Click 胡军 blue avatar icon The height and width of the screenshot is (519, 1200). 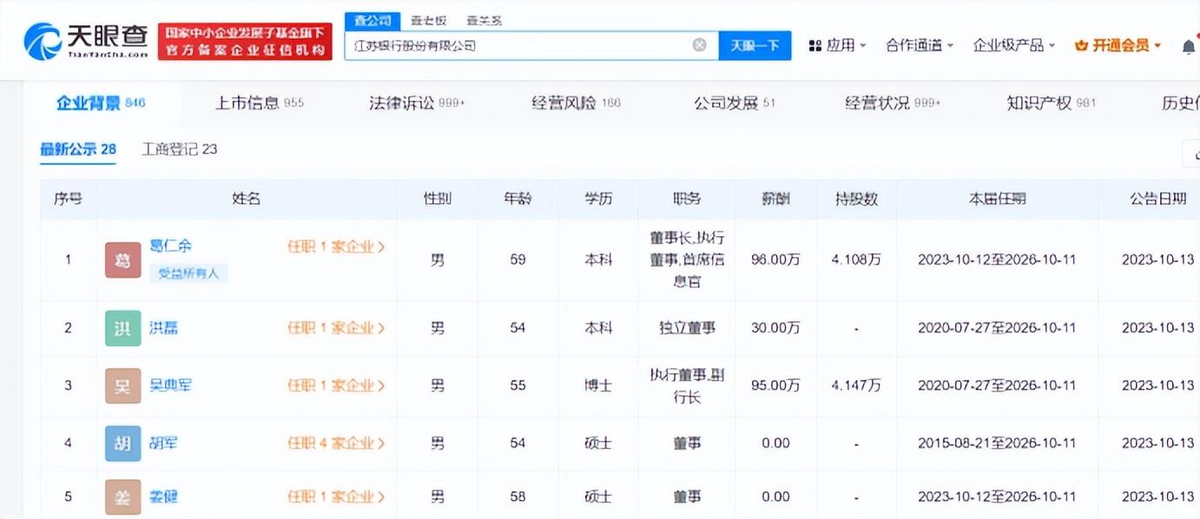coord(122,443)
